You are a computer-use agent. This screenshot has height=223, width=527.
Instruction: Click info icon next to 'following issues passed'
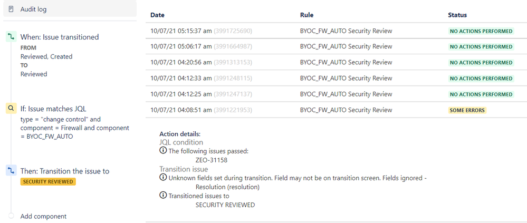pos(163,151)
